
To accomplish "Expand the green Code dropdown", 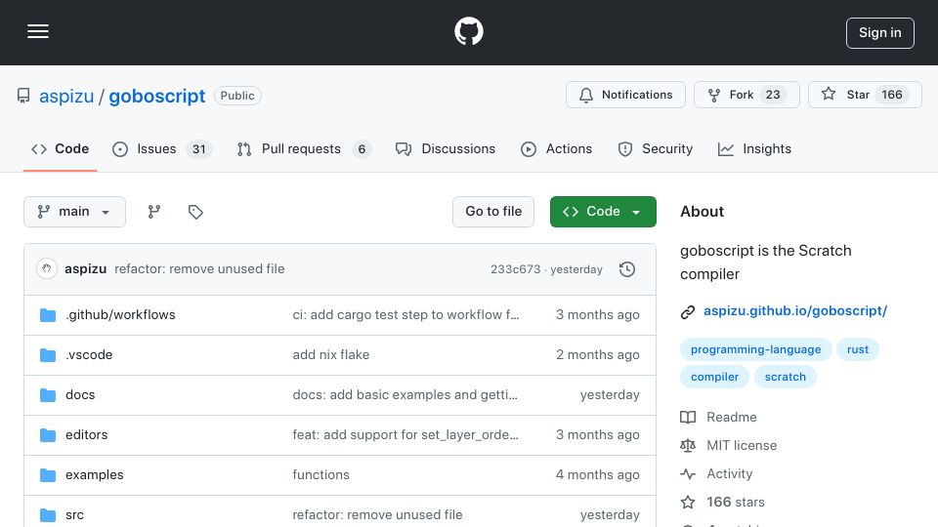I will click(603, 212).
